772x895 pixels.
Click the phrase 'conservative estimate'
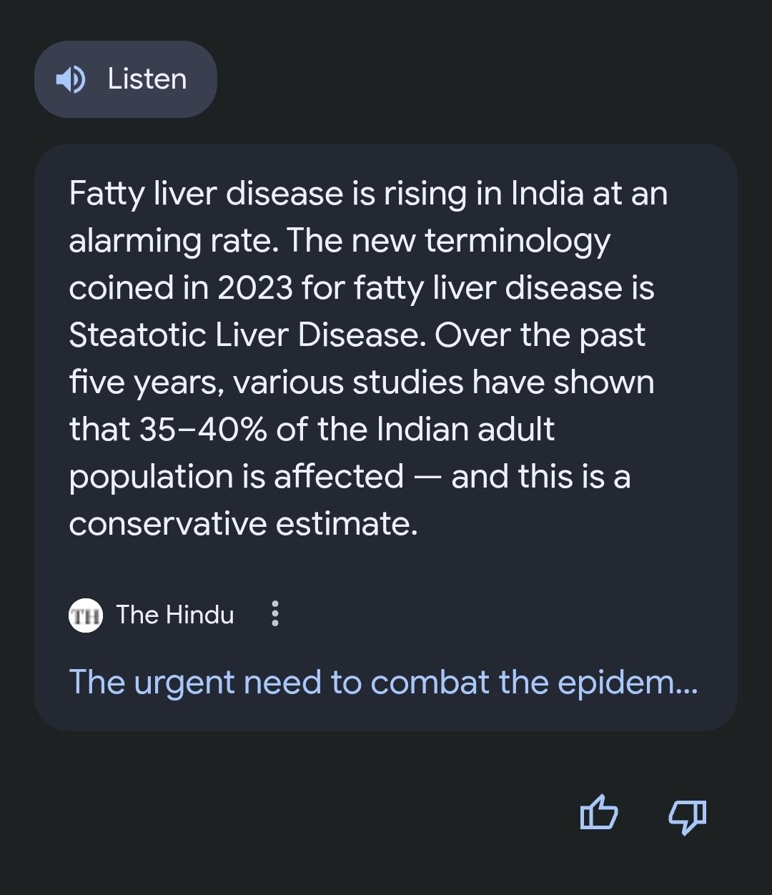pos(243,523)
